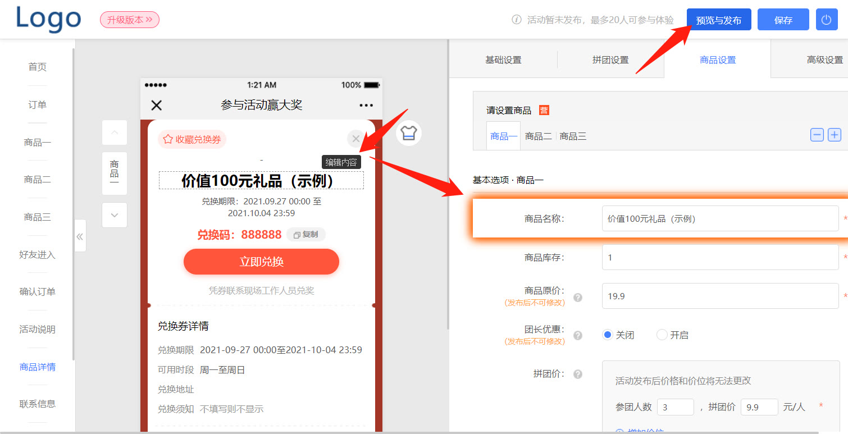This screenshot has height=434, width=848.
Task: Click the shirt skin icon
Action: [x=409, y=133]
